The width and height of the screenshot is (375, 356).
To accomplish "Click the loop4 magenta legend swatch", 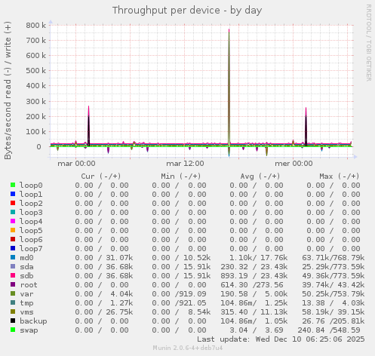I will click(13, 221).
